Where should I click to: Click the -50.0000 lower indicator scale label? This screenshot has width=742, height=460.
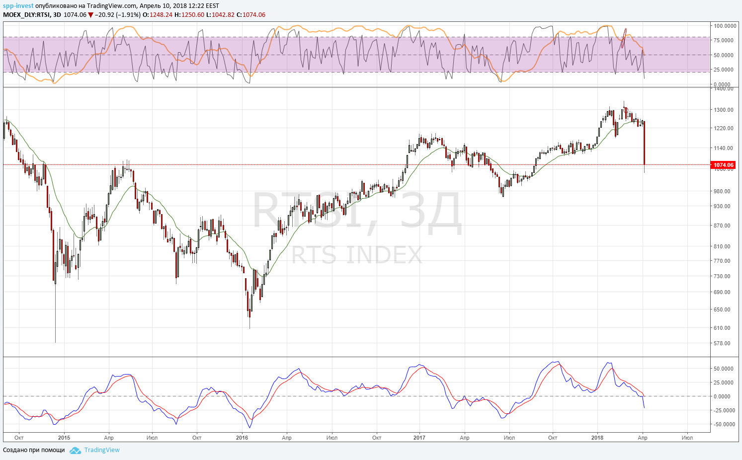coord(724,424)
